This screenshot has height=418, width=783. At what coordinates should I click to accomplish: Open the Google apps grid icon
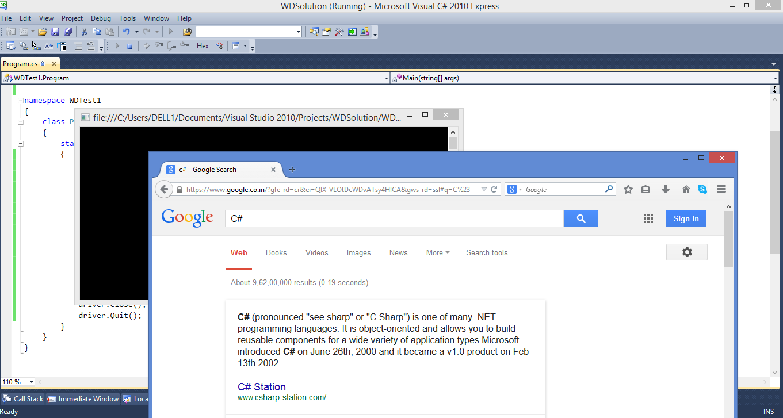click(648, 218)
